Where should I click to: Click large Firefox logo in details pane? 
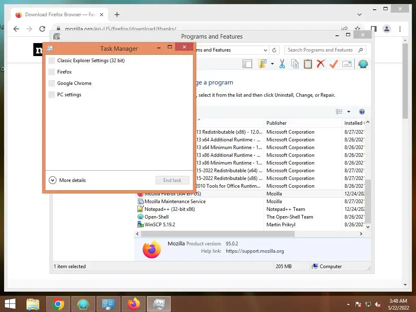pyautogui.click(x=152, y=249)
